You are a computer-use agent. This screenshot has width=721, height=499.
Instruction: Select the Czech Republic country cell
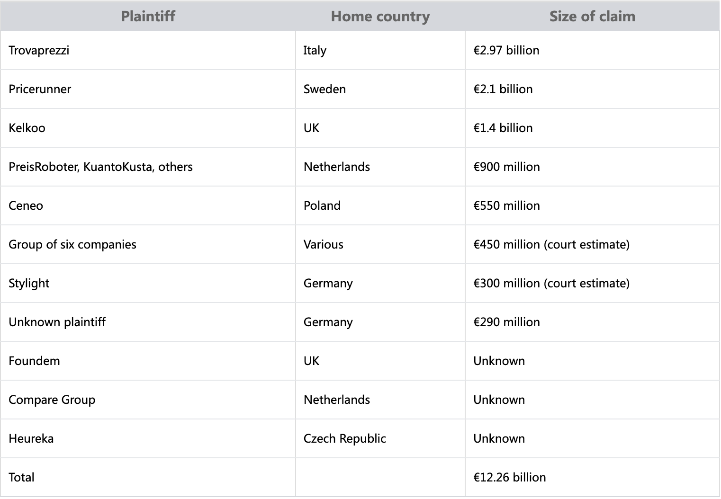(380, 439)
